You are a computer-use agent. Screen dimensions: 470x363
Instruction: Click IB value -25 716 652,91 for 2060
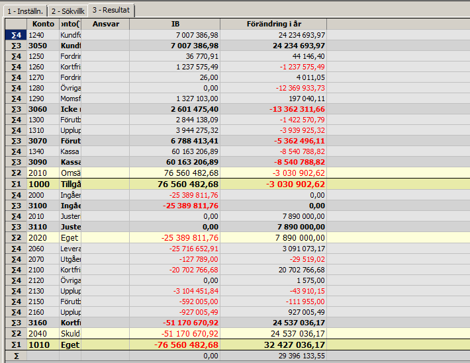[x=194, y=249]
